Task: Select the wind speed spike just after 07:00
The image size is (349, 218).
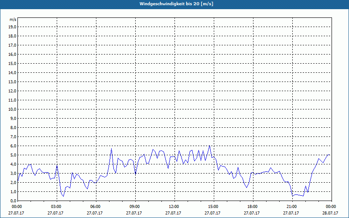Action: 111,149
